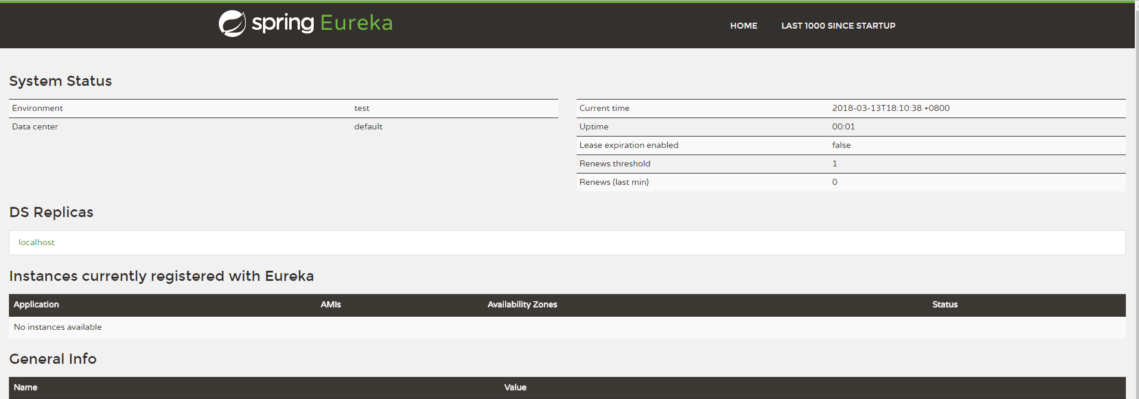Click the Spring Eureka leaf logo
1139x399 pixels.
[232, 23]
